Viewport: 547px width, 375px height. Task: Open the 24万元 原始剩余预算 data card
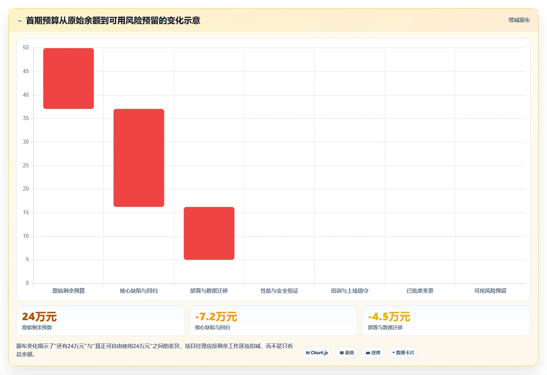pos(100,321)
